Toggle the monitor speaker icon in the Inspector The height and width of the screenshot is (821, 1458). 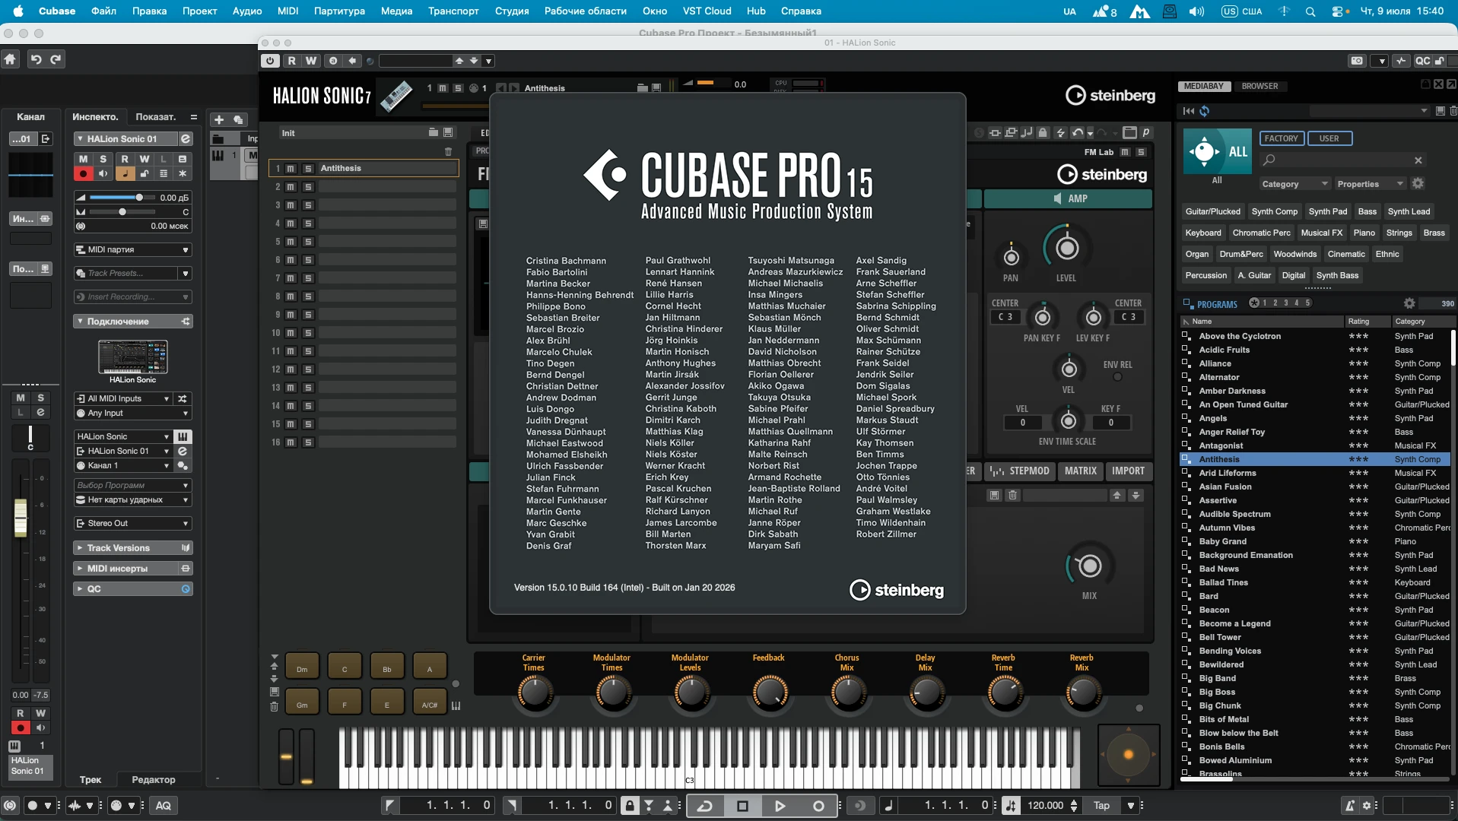point(103,174)
